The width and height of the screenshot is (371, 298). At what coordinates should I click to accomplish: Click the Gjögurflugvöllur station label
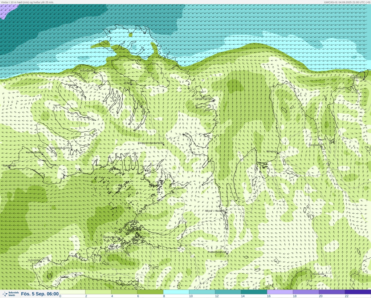pos(204,99)
